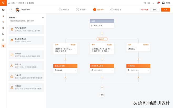173x108 pixels.
Task: Click the 直接上级审批 orange header
Action: (65, 66)
